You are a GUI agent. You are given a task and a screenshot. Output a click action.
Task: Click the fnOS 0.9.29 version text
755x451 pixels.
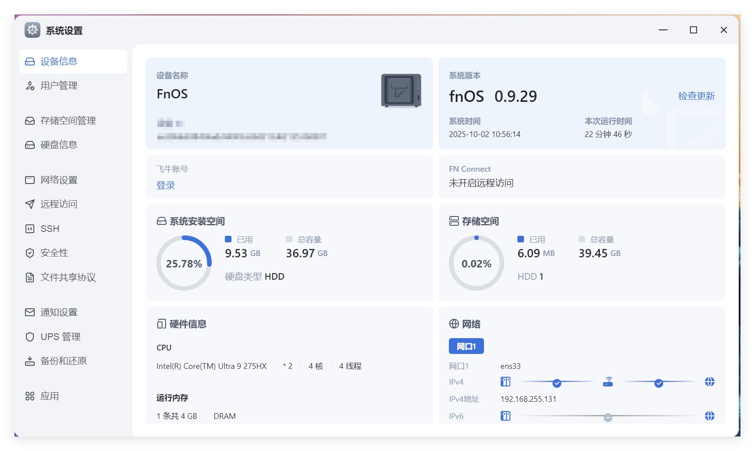coord(493,97)
